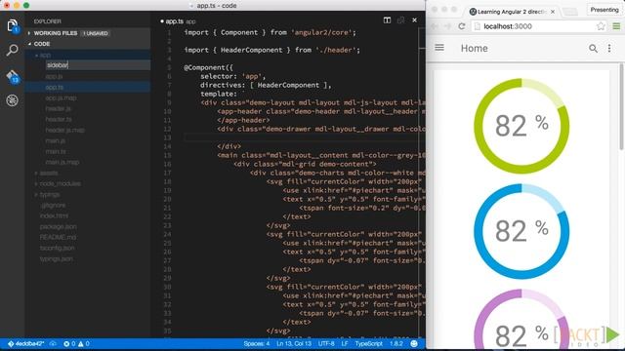Open index.html in the explorer
The height and width of the screenshot is (351, 625).
[x=54, y=215]
